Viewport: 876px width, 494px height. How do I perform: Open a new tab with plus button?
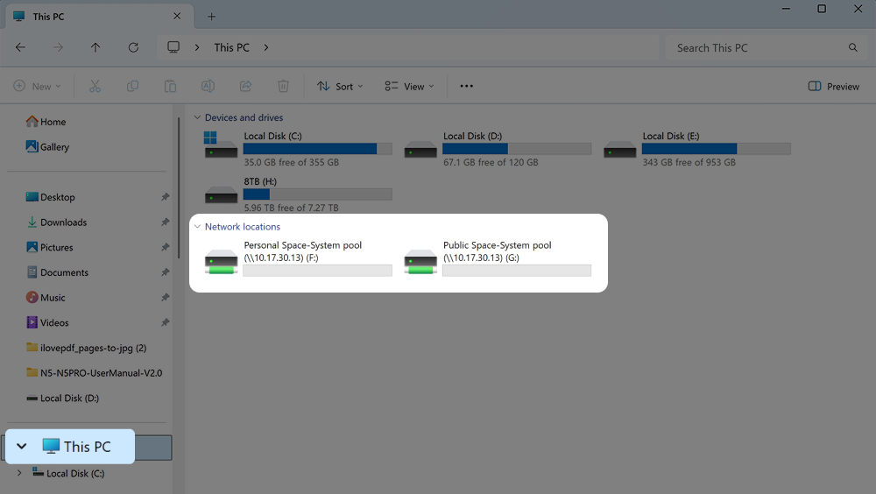tap(211, 17)
